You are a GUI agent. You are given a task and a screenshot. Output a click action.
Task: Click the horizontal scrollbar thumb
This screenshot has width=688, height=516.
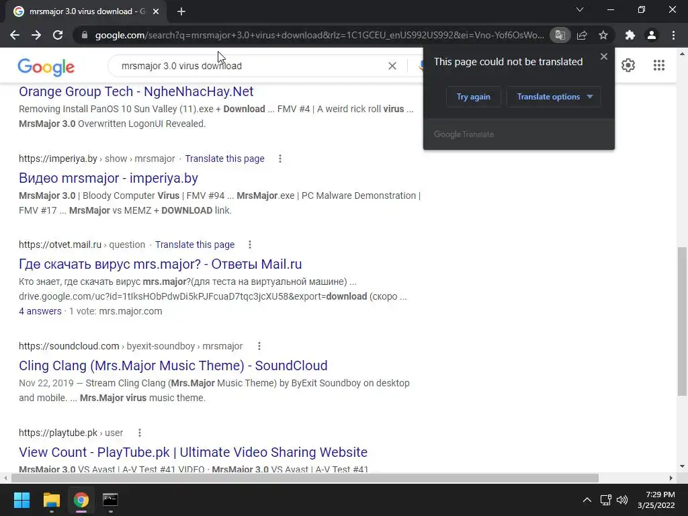(304, 478)
